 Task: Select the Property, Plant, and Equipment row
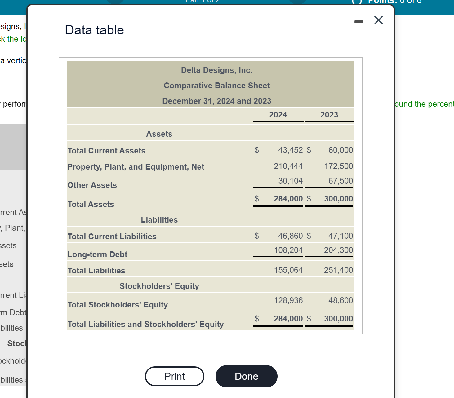(136, 166)
